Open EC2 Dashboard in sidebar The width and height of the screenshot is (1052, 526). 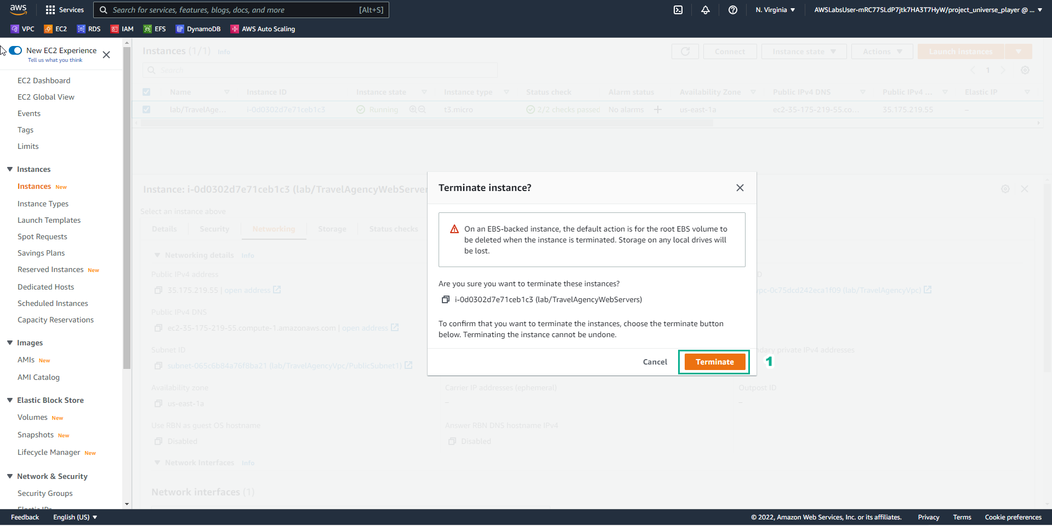pyautogui.click(x=44, y=80)
